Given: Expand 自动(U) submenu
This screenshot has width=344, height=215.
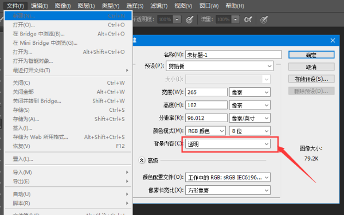Looking at the screenshot, I should pos(68,194).
